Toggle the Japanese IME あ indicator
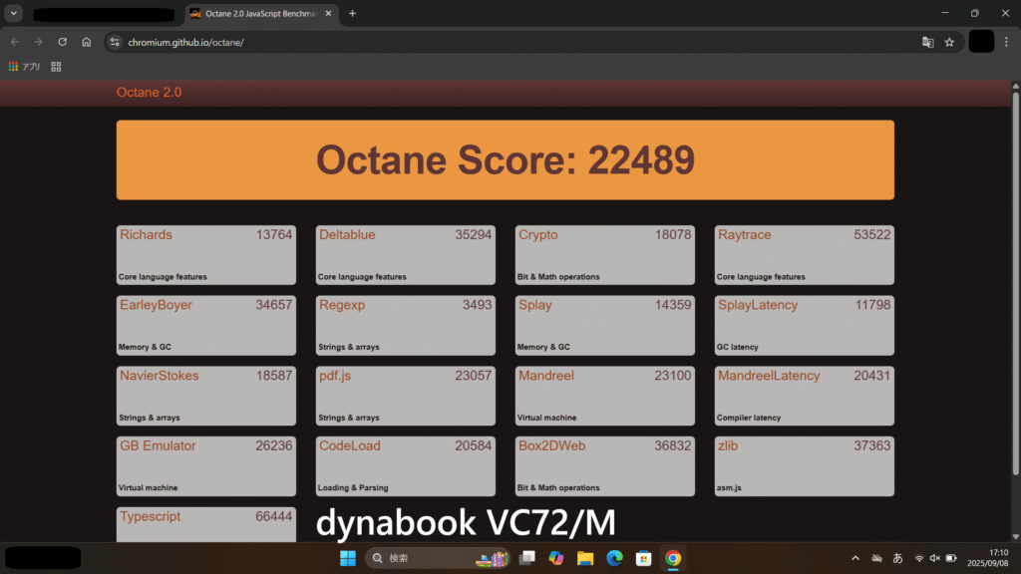The width and height of the screenshot is (1021, 574). tap(898, 558)
